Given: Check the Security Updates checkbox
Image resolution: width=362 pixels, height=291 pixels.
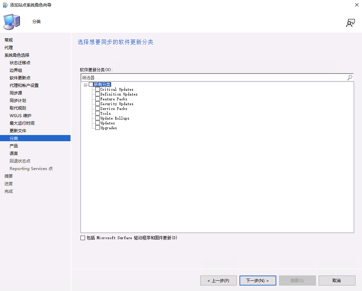Looking at the screenshot, I should click(x=98, y=104).
